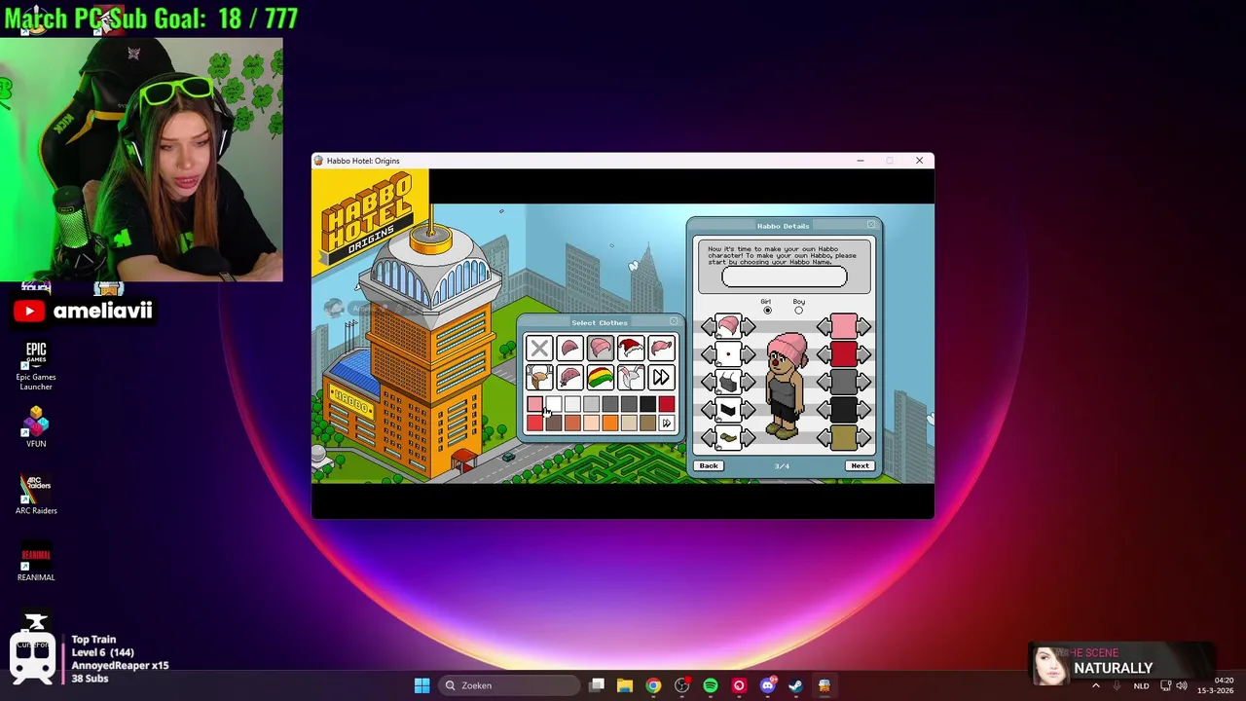Viewport: 1246px width, 701px height.
Task: Next shirt style arrow
Action: coord(749,382)
